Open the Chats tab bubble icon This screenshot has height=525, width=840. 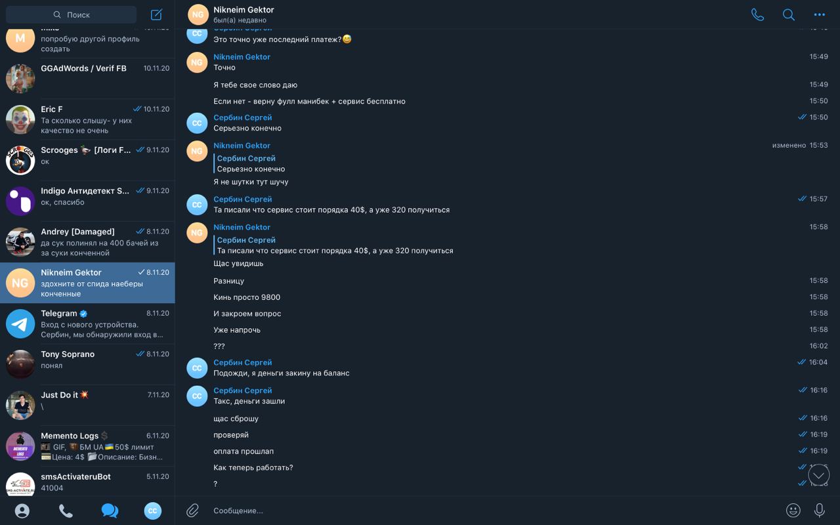110,511
